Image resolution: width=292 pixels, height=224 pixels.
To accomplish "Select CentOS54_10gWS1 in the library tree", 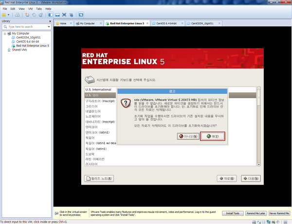I will [28, 37].
